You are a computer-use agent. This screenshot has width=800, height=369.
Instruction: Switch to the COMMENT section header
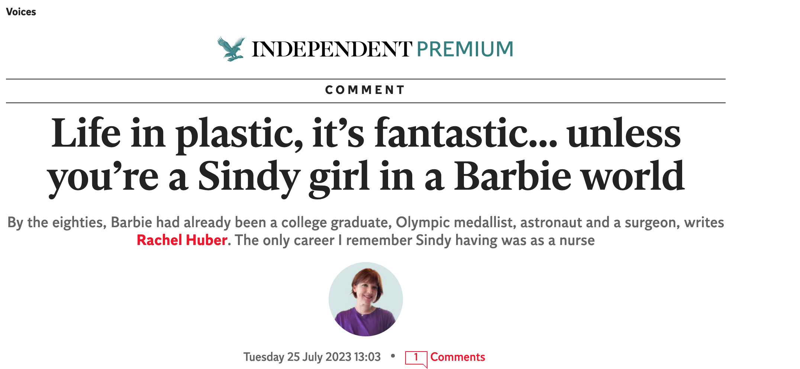click(365, 89)
